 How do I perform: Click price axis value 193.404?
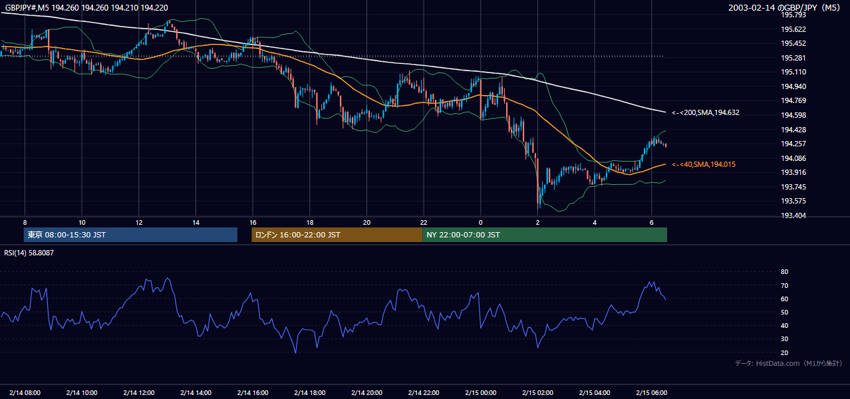point(793,215)
